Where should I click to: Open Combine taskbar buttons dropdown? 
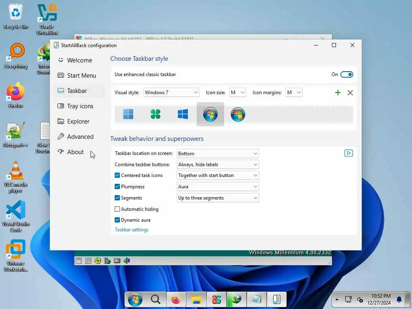pos(218,165)
